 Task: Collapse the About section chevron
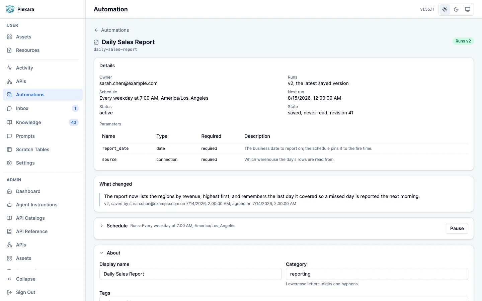pyautogui.click(x=102, y=253)
